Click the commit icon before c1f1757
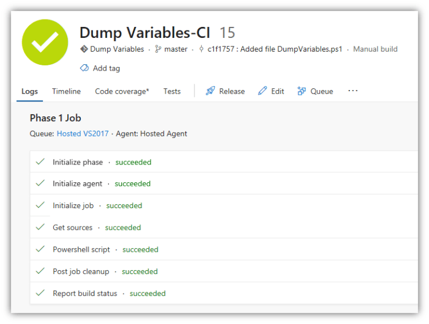This screenshot has height=324, width=429. tap(201, 49)
